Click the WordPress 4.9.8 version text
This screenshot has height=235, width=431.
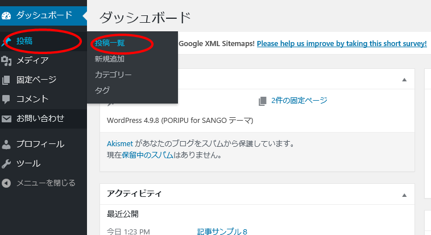(x=180, y=121)
